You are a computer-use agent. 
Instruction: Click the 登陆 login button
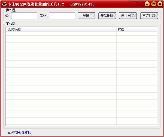[86, 16]
